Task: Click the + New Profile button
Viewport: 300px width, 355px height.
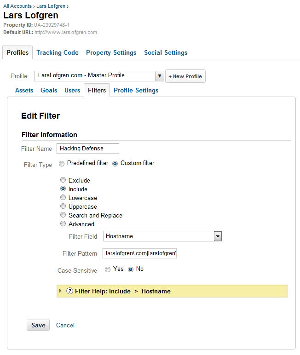Action: (185, 76)
